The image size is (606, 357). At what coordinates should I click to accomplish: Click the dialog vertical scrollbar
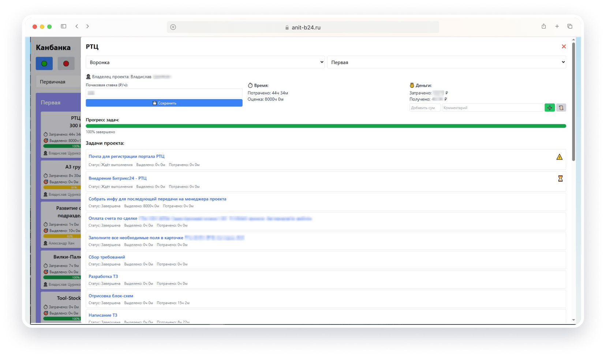tap(573, 102)
